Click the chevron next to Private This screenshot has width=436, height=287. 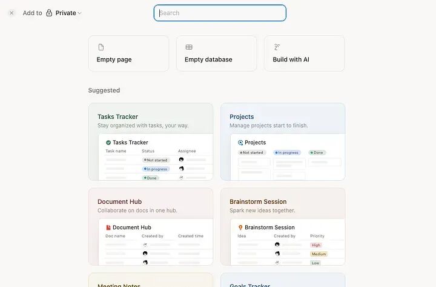click(79, 13)
